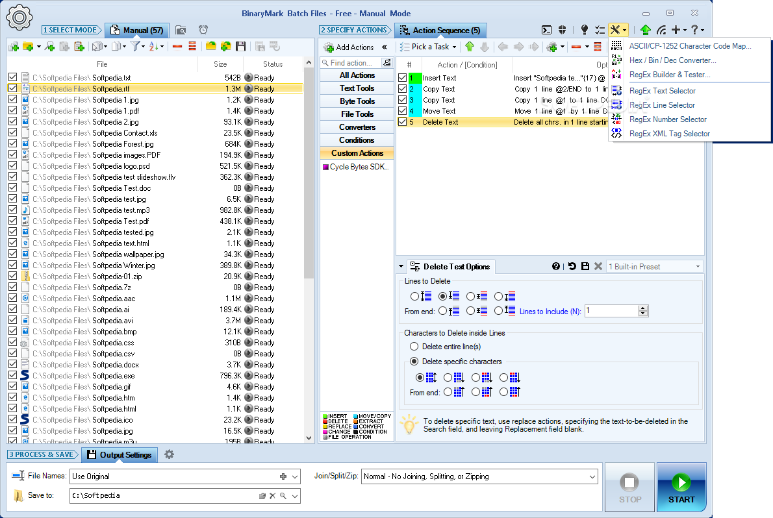Screen dimensions: 773x518
Task: Open Hex / Bin / Dec Converter menu item
Action: click(672, 60)
